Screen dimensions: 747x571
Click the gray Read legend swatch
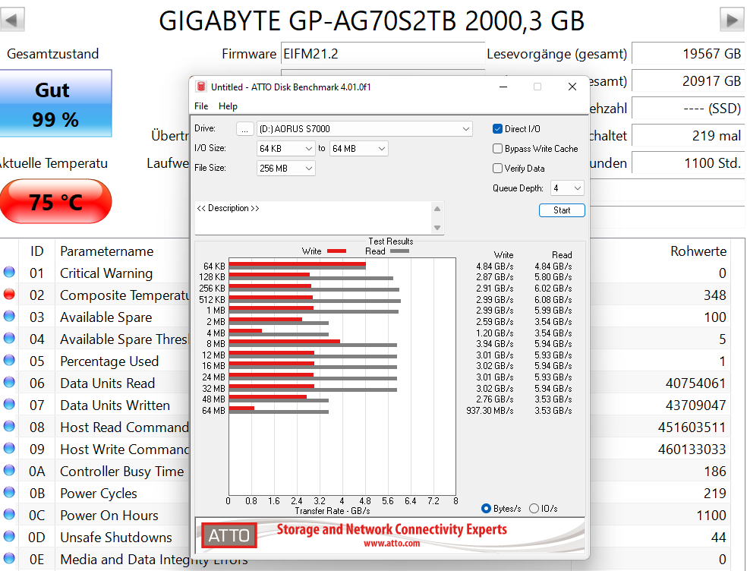pos(400,251)
